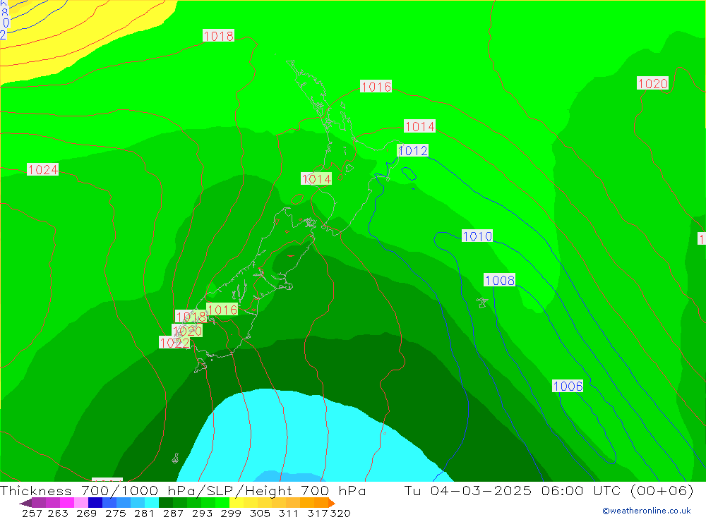Click the blue 1010 contour label

[477, 236]
